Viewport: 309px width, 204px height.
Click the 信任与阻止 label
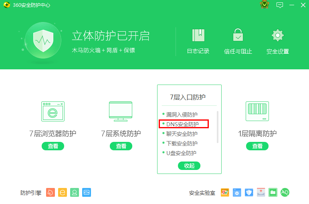238,51
